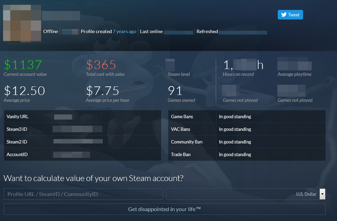Focus the Profile URL / SteamID input field
Image resolution: width=337 pixels, height=221 pixels.
point(83,194)
